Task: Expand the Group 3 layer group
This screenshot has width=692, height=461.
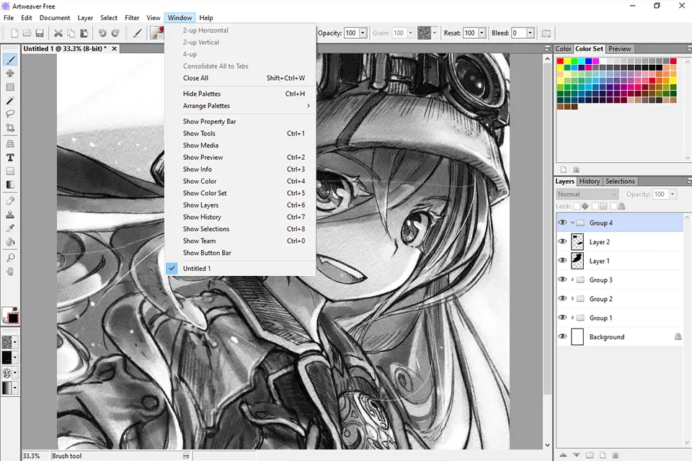Action: coord(572,279)
